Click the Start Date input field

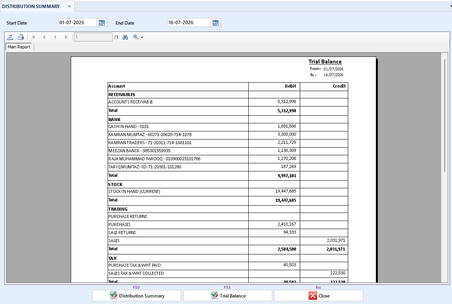pos(78,22)
